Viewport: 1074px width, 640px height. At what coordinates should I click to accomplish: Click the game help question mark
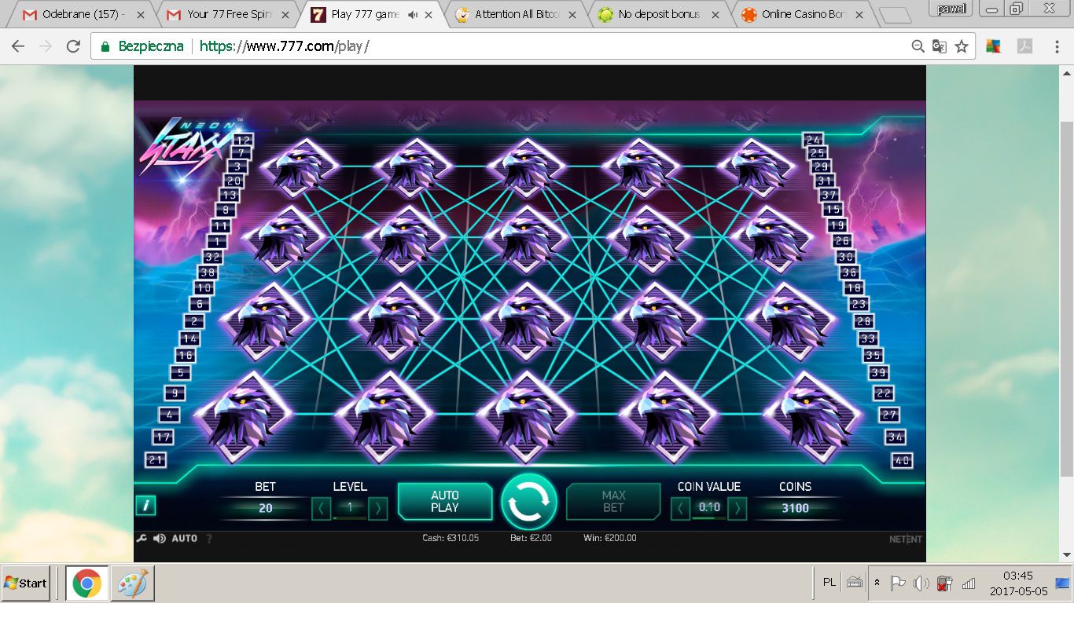(209, 539)
